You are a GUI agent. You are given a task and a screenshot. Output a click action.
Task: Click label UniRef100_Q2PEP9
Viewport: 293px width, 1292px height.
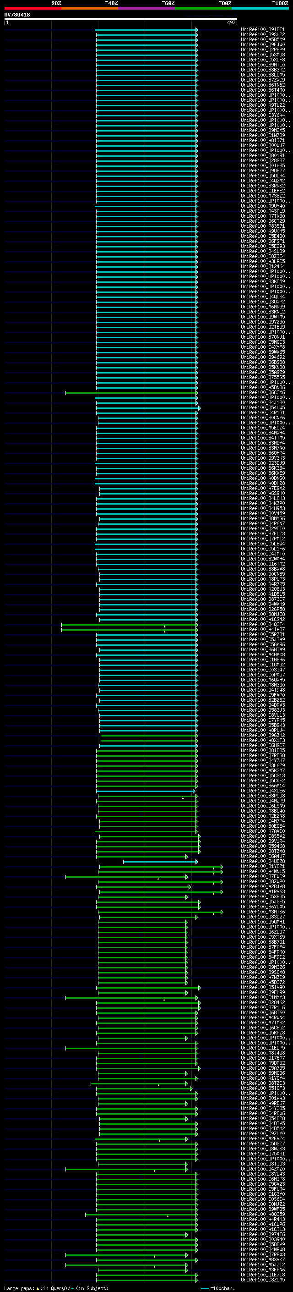pyautogui.click(x=263, y=49)
